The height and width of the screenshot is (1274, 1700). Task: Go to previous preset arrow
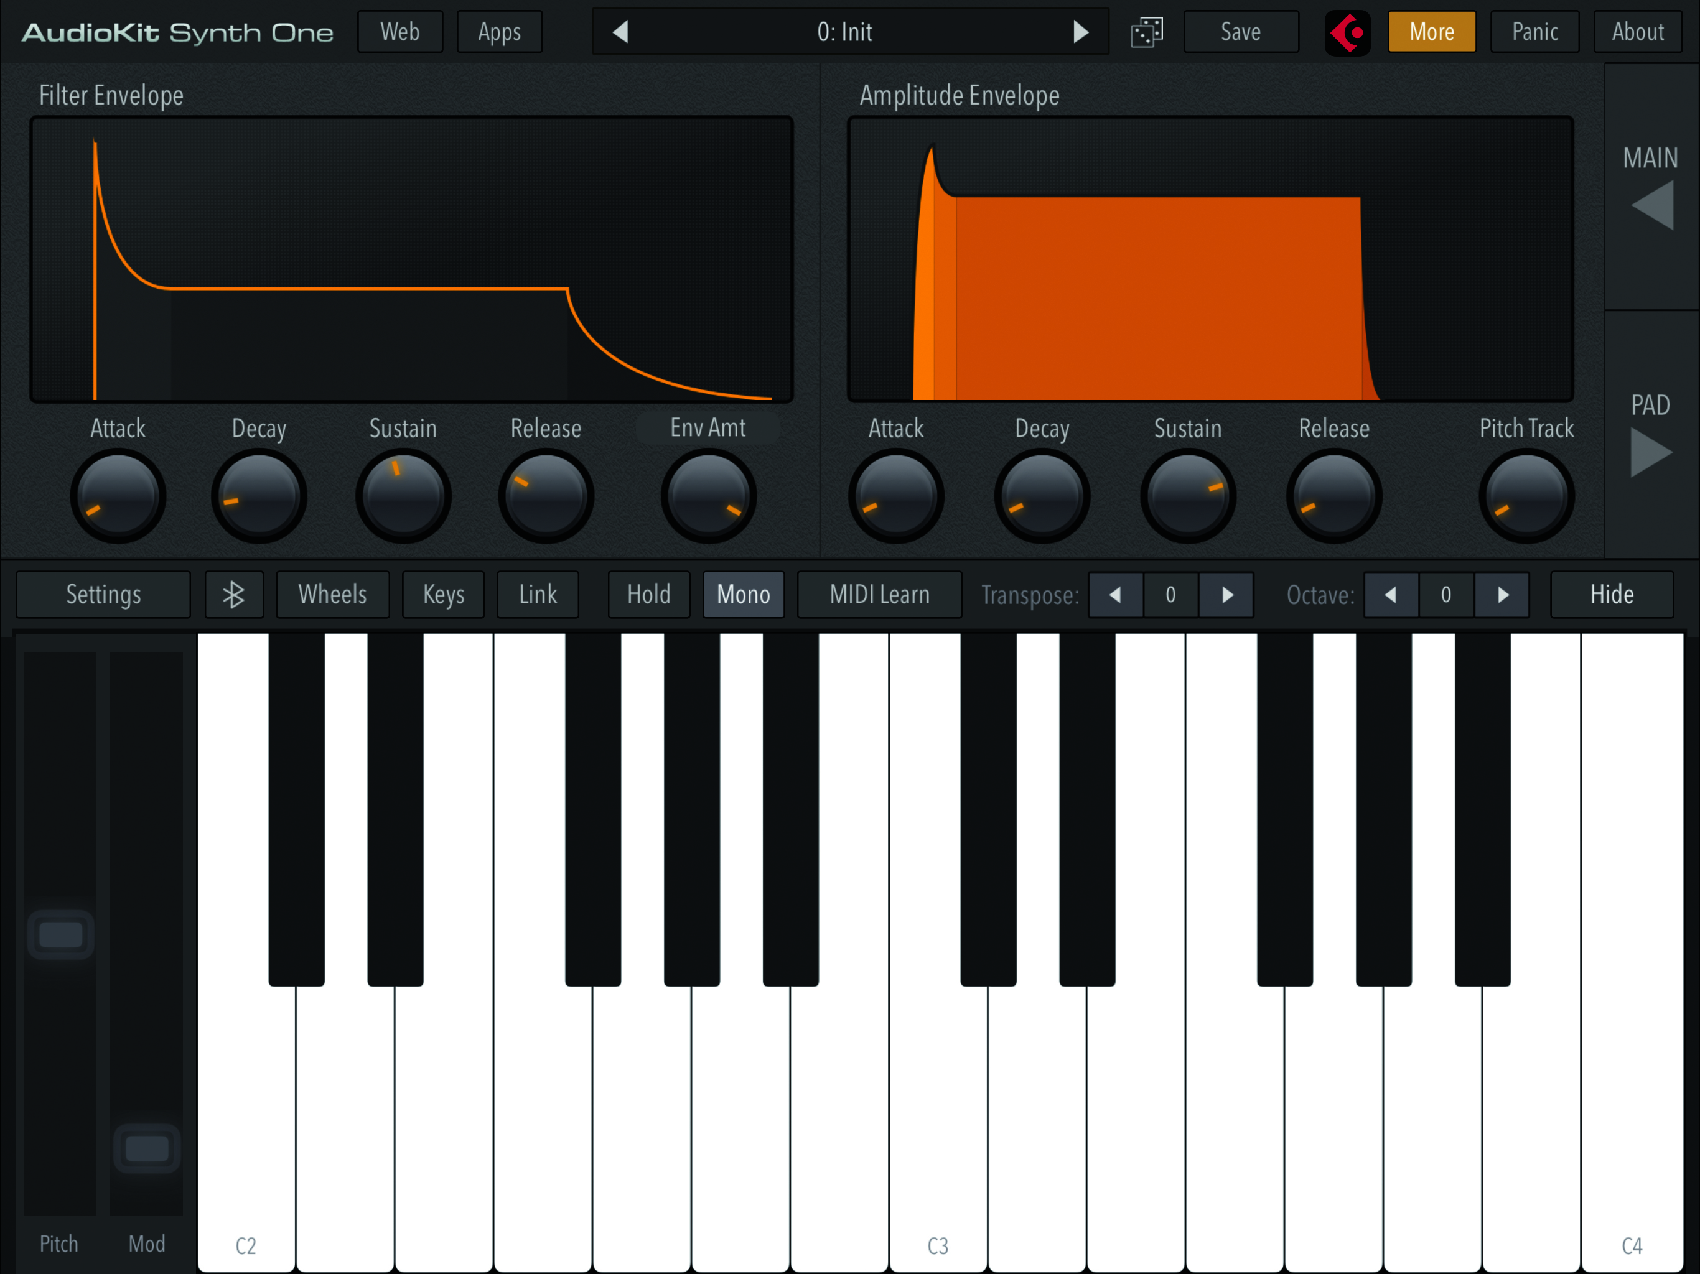pyautogui.click(x=620, y=32)
